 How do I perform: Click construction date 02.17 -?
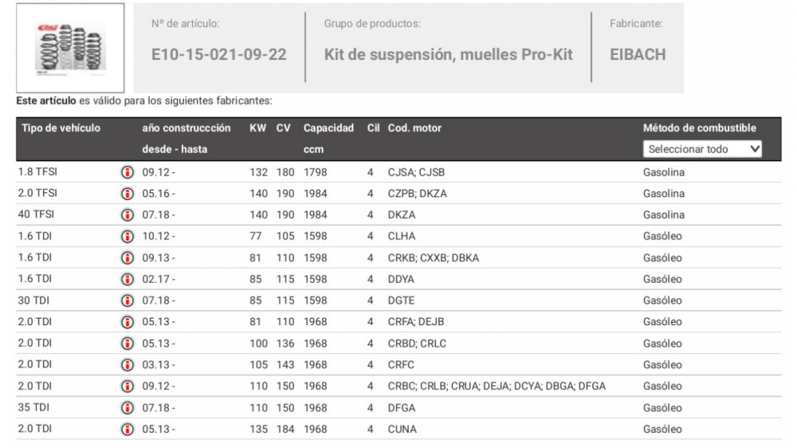(159, 279)
